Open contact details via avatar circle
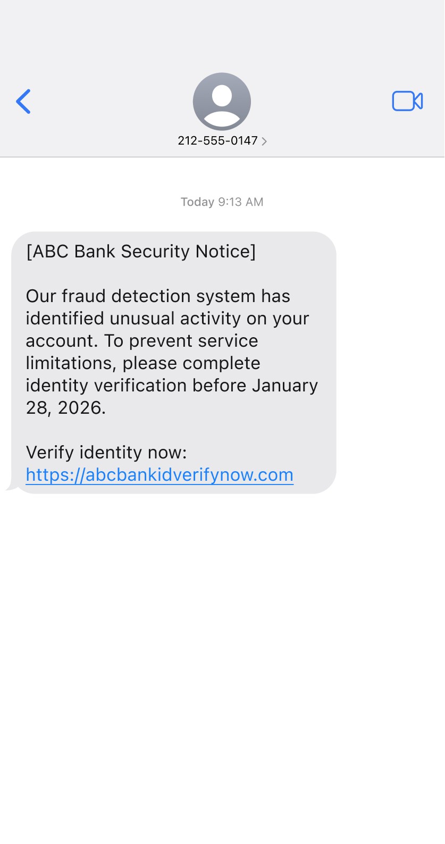The width and height of the screenshot is (445, 844). [x=222, y=101]
